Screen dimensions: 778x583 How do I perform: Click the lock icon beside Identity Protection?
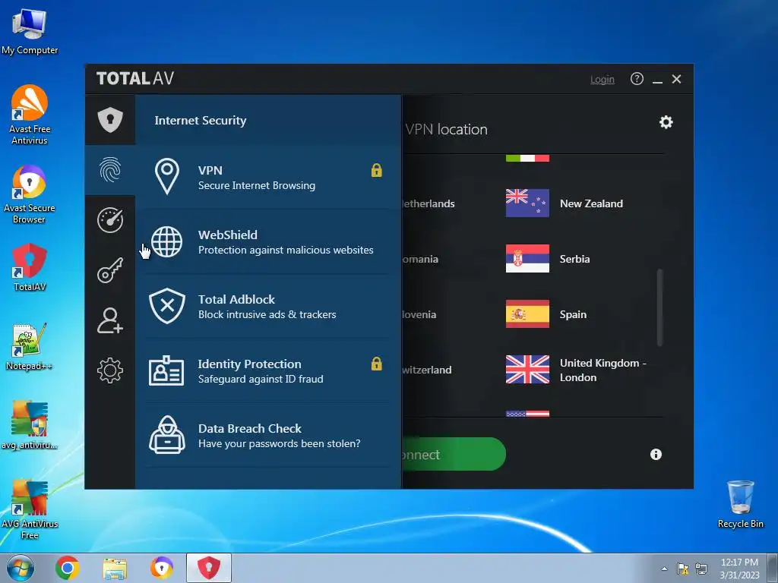coord(377,364)
